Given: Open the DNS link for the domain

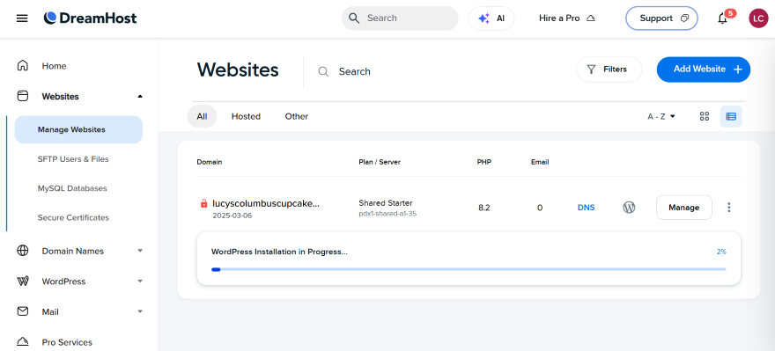Looking at the screenshot, I should click(587, 208).
